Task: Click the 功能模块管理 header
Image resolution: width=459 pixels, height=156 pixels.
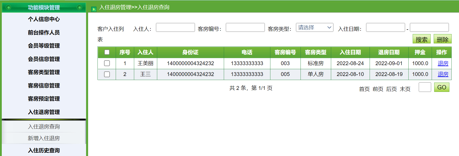Action: 44,8
